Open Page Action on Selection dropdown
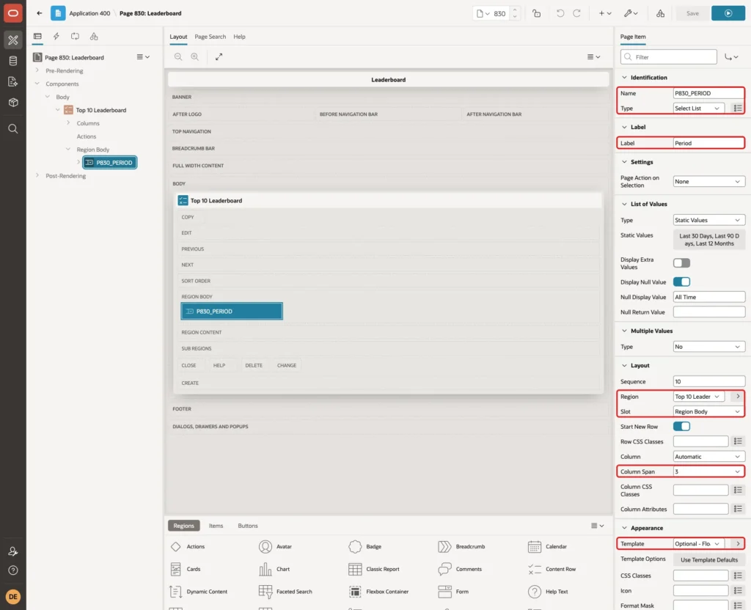Viewport: 751px width, 610px height. tap(709, 182)
